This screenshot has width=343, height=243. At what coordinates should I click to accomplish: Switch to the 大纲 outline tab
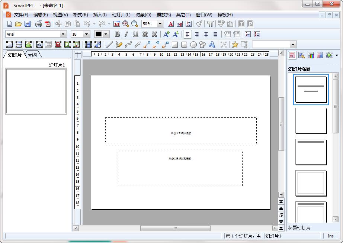click(x=33, y=55)
